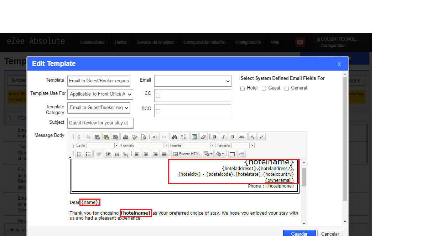Open the Template Use For dropdown
The width and height of the screenshot is (432, 236).
[x=100, y=94]
